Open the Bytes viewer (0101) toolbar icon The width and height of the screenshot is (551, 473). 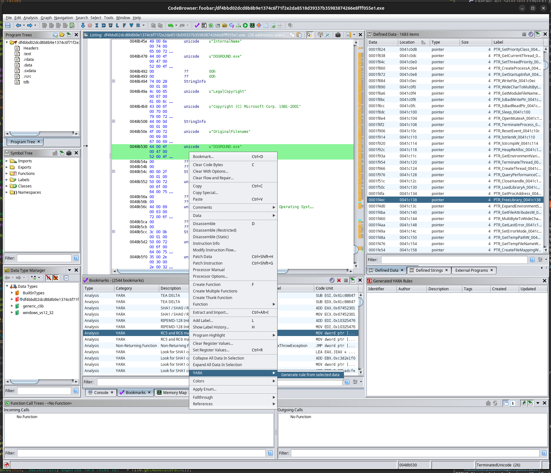pos(204,25)
